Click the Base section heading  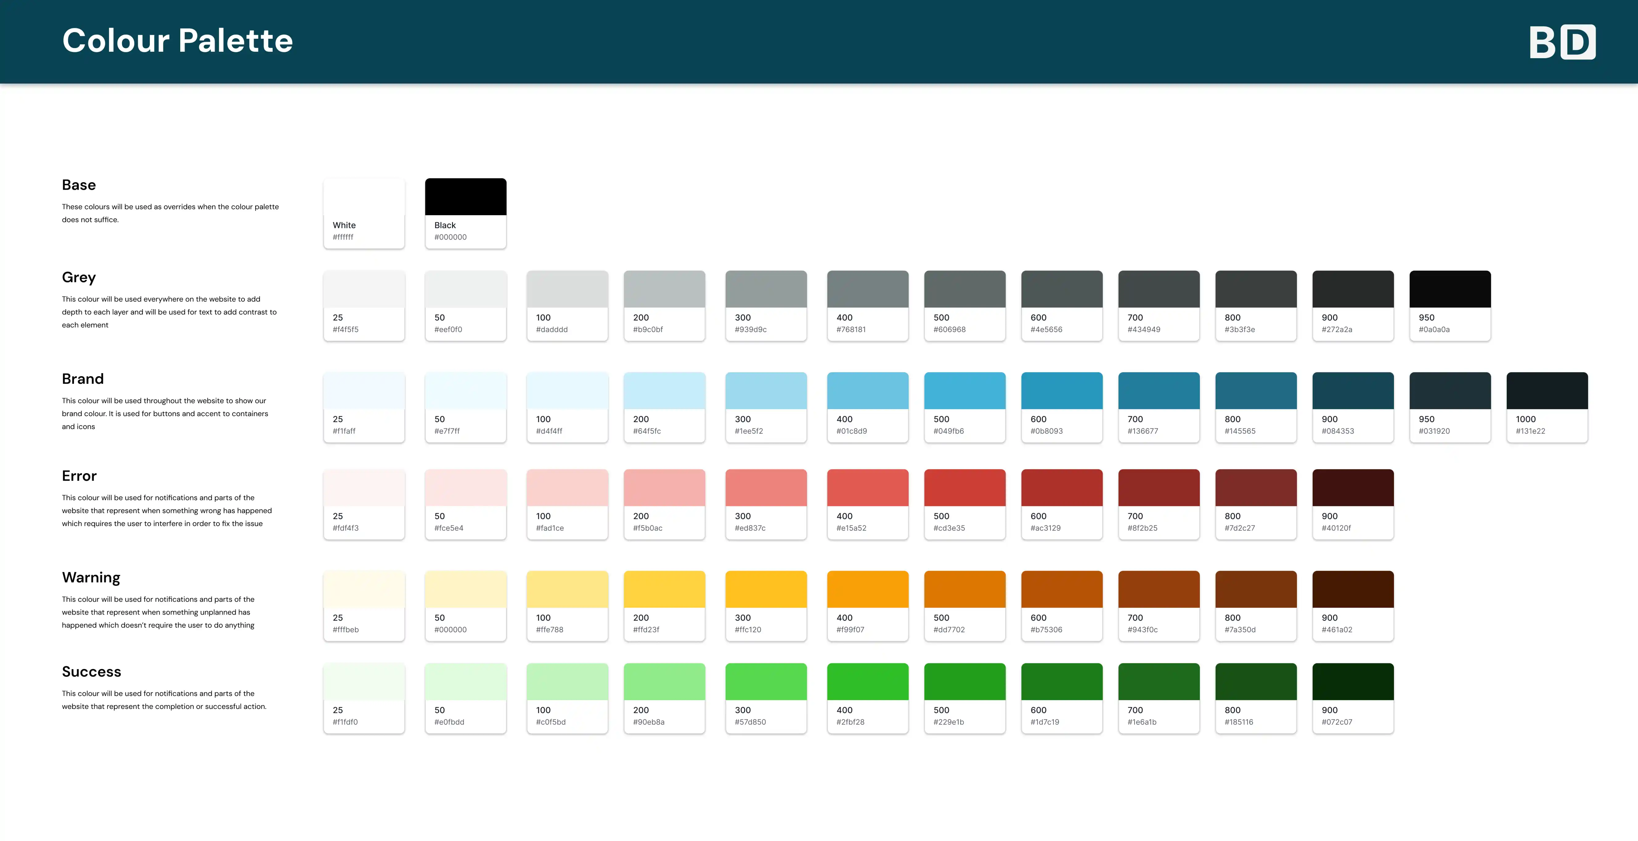[x=79, y=185]
